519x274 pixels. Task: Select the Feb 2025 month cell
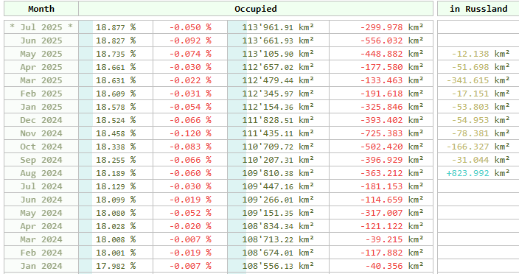click(x=41, y=94)
